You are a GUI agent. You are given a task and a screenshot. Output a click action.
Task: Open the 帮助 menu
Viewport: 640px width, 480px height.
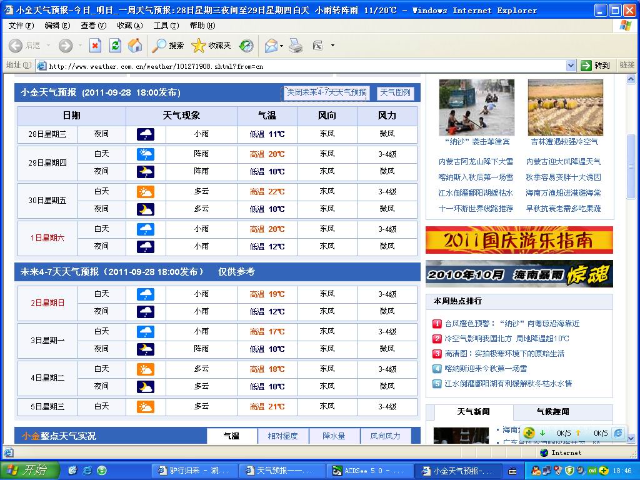click(x=202, y=25)
